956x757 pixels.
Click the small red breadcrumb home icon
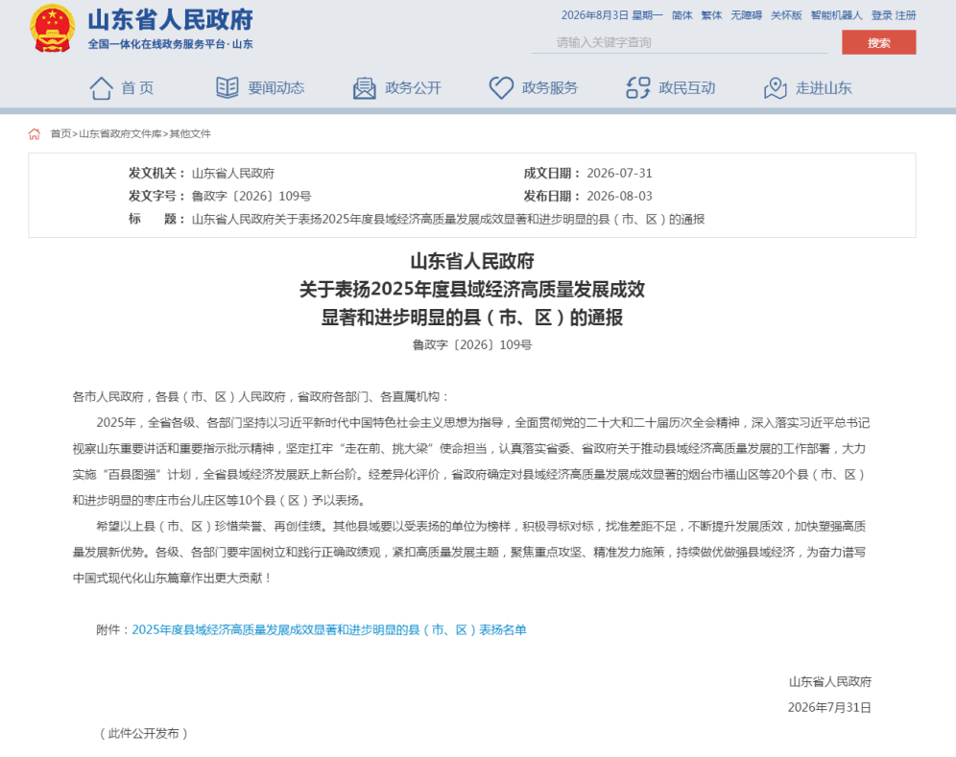click(35, 134)
